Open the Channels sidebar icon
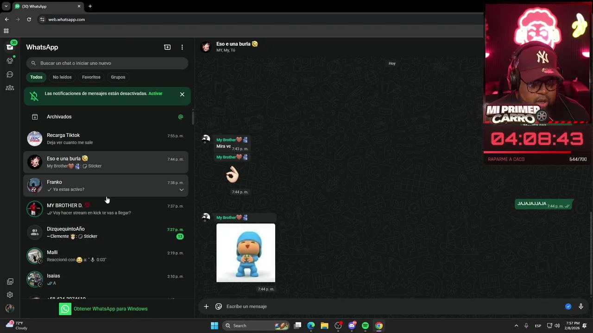 10,74
